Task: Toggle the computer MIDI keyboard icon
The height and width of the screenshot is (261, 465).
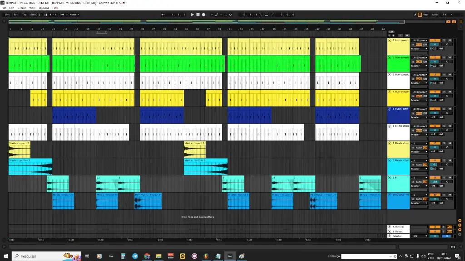Action: 420,14
